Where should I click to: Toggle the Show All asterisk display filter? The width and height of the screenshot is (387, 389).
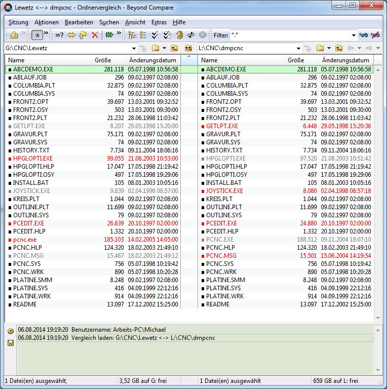pyautogui.click(x=37, y=35)
